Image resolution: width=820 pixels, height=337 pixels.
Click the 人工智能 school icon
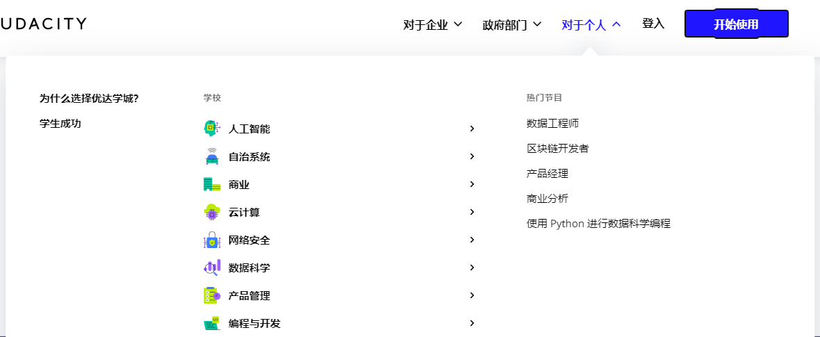click(x=212, y=129)
